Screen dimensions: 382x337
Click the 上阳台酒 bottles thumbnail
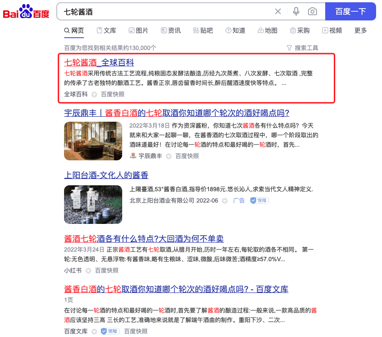(x=93, y=204)
